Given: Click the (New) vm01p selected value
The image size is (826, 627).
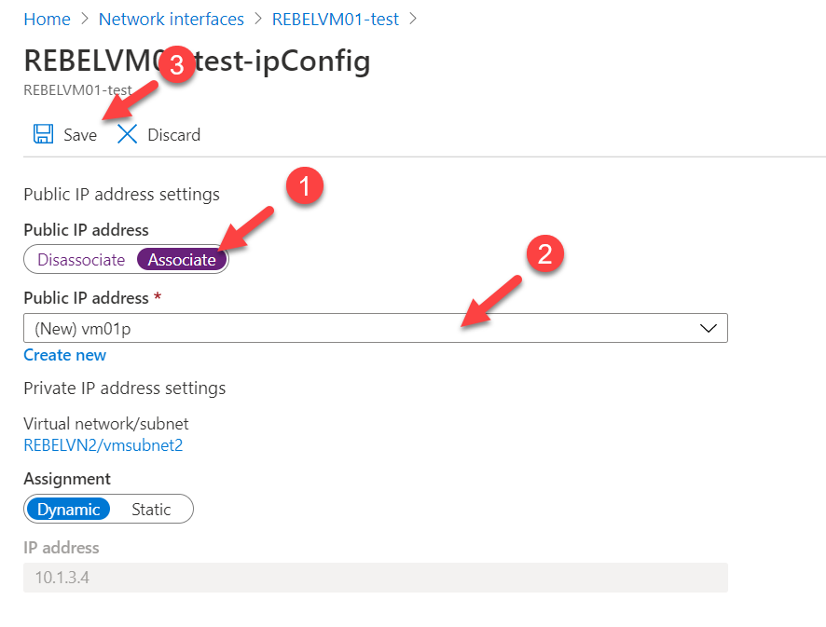Looking at the screenshot, I should click(83, 329).
